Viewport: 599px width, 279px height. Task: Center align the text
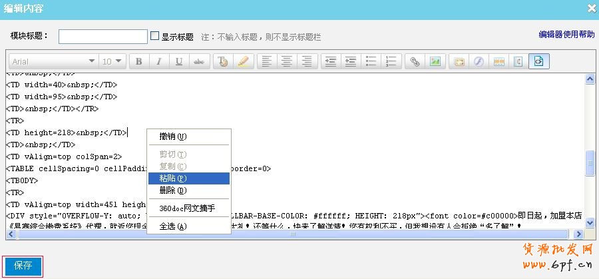(x=287, y=61)
